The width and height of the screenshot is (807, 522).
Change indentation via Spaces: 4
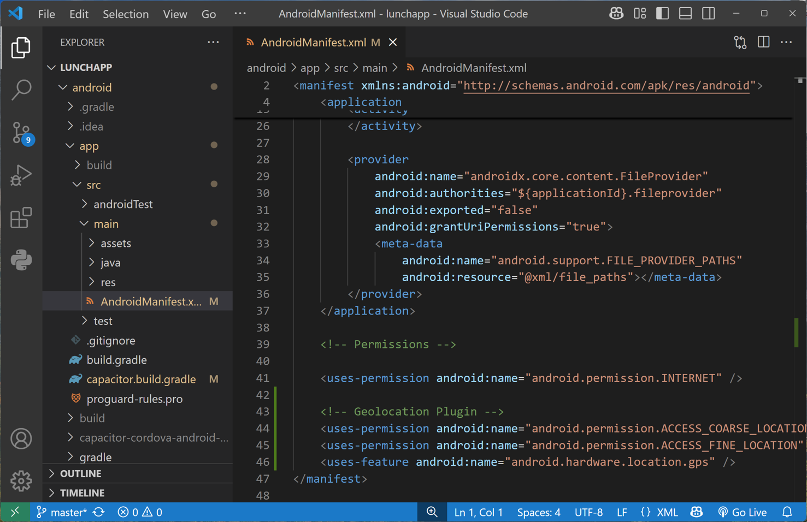[x=539, y=512]
